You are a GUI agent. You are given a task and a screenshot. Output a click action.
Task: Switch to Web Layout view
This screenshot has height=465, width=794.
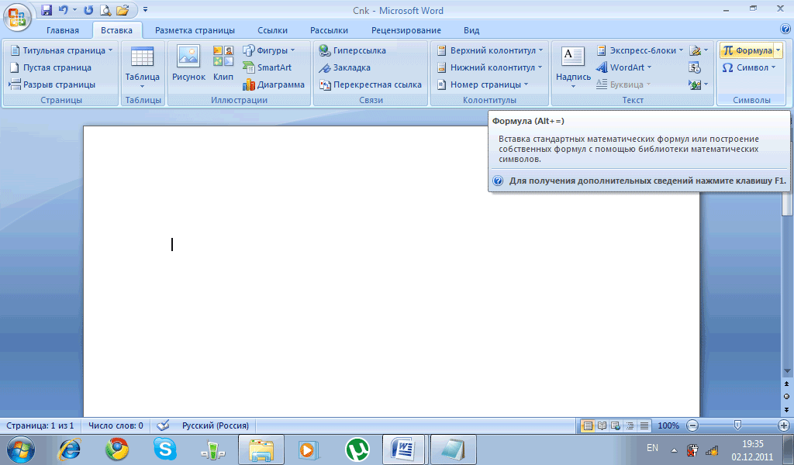click(x=616, y=425)
